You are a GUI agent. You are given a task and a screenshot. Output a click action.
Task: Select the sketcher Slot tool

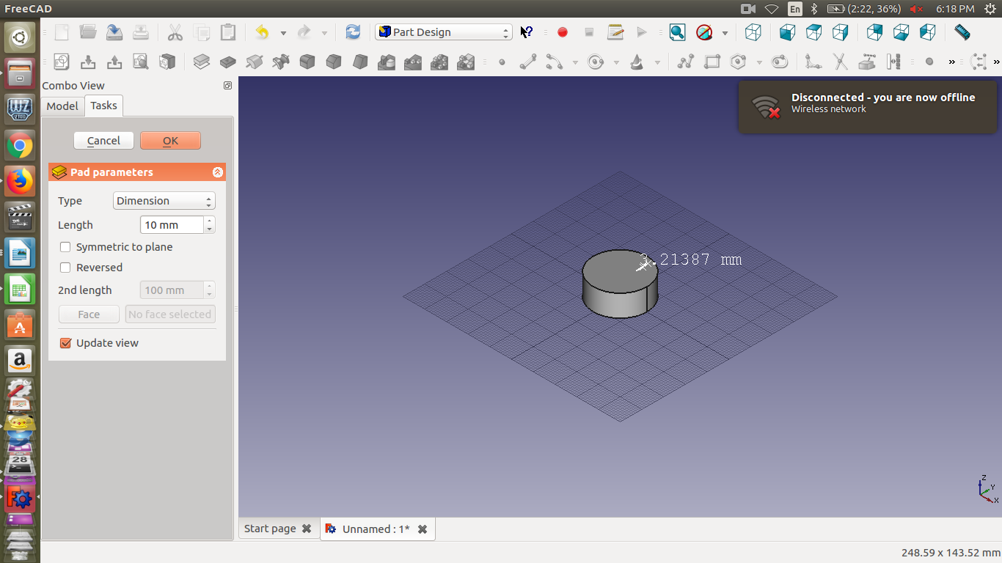point(780,62)
